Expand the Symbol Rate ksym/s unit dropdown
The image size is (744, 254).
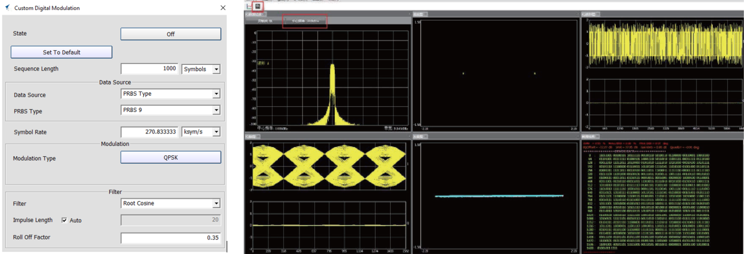point(216,132)
